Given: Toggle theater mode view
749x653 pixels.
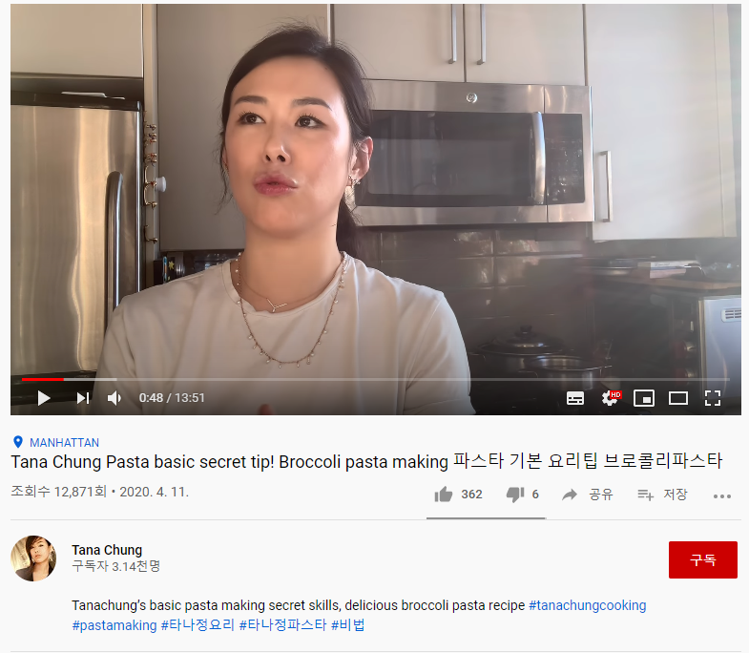Looking at the screenshot, I should 677,398.
